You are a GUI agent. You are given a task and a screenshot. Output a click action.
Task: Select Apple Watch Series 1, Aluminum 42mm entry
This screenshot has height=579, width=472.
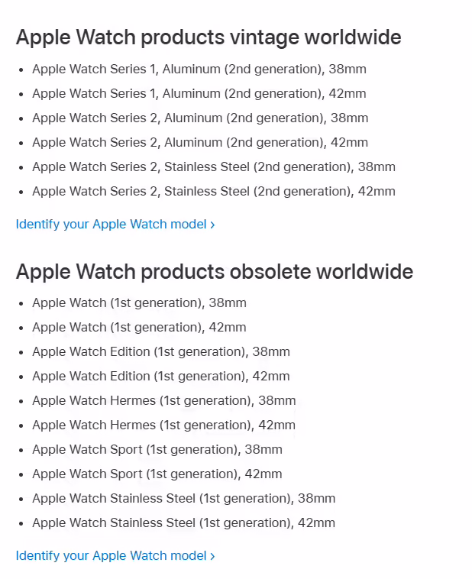pyautogui.click(x=199, y=94)
